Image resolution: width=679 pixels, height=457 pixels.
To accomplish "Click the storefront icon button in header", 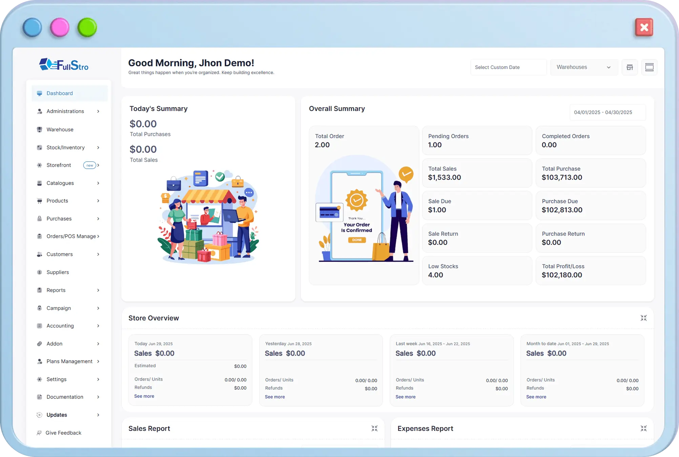I will pyautogui.click(x=630, y=67).
